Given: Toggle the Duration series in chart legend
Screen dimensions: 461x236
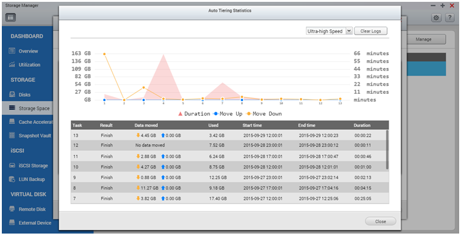Looking at the screenshot, I should 197,114.
